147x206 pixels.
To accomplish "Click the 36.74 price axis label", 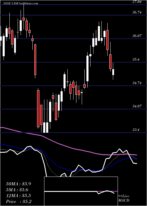I will 137,12.
